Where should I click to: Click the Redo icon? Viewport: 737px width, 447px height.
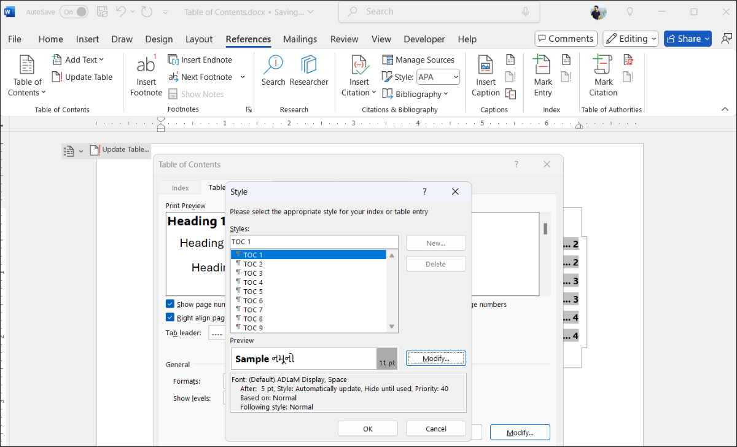pos(147,12)
